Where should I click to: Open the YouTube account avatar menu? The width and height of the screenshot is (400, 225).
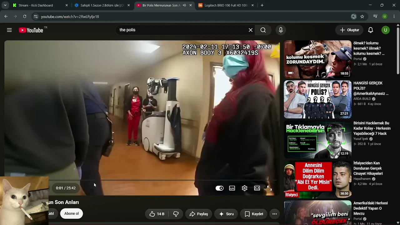pos(386,30)
